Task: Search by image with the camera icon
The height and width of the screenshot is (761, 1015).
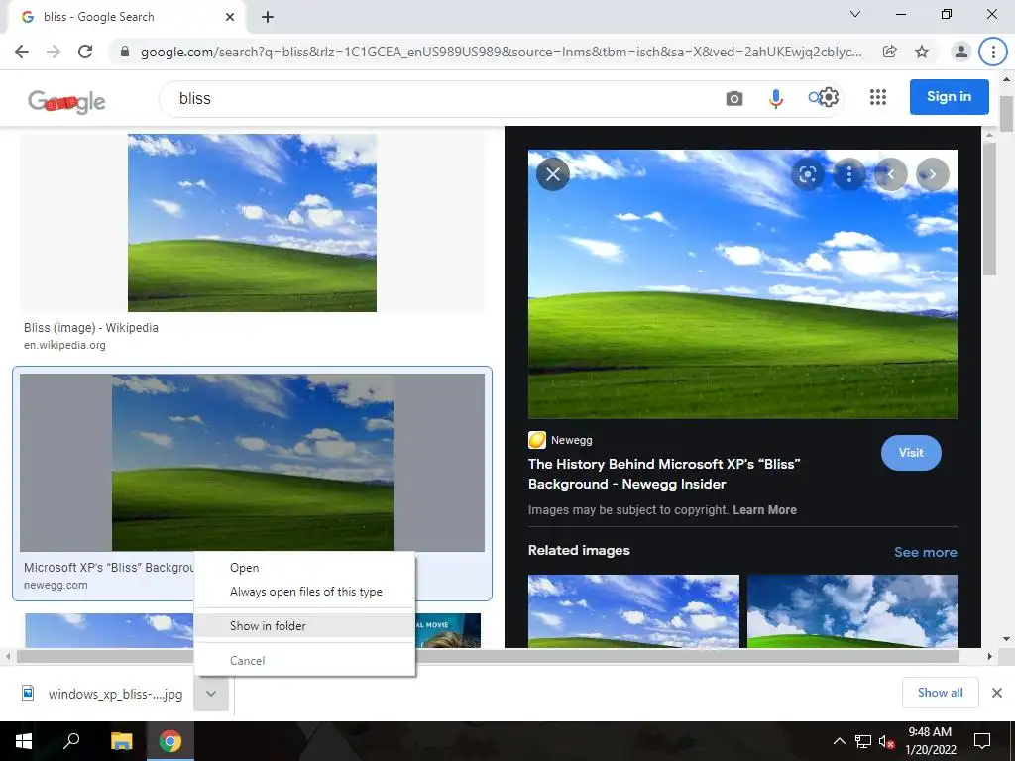Action: [734, 98]
